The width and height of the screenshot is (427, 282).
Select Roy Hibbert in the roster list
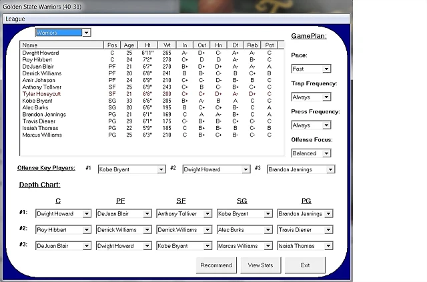coord(152,59)
